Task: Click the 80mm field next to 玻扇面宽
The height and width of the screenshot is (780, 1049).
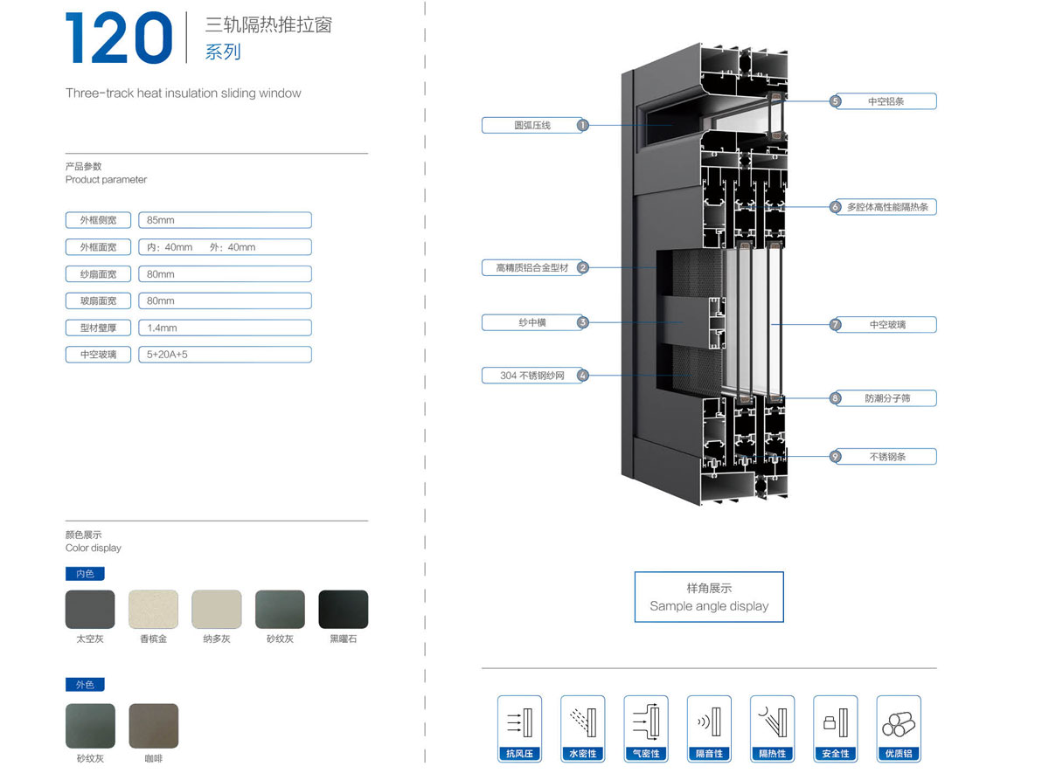Action: coord(225,300)
